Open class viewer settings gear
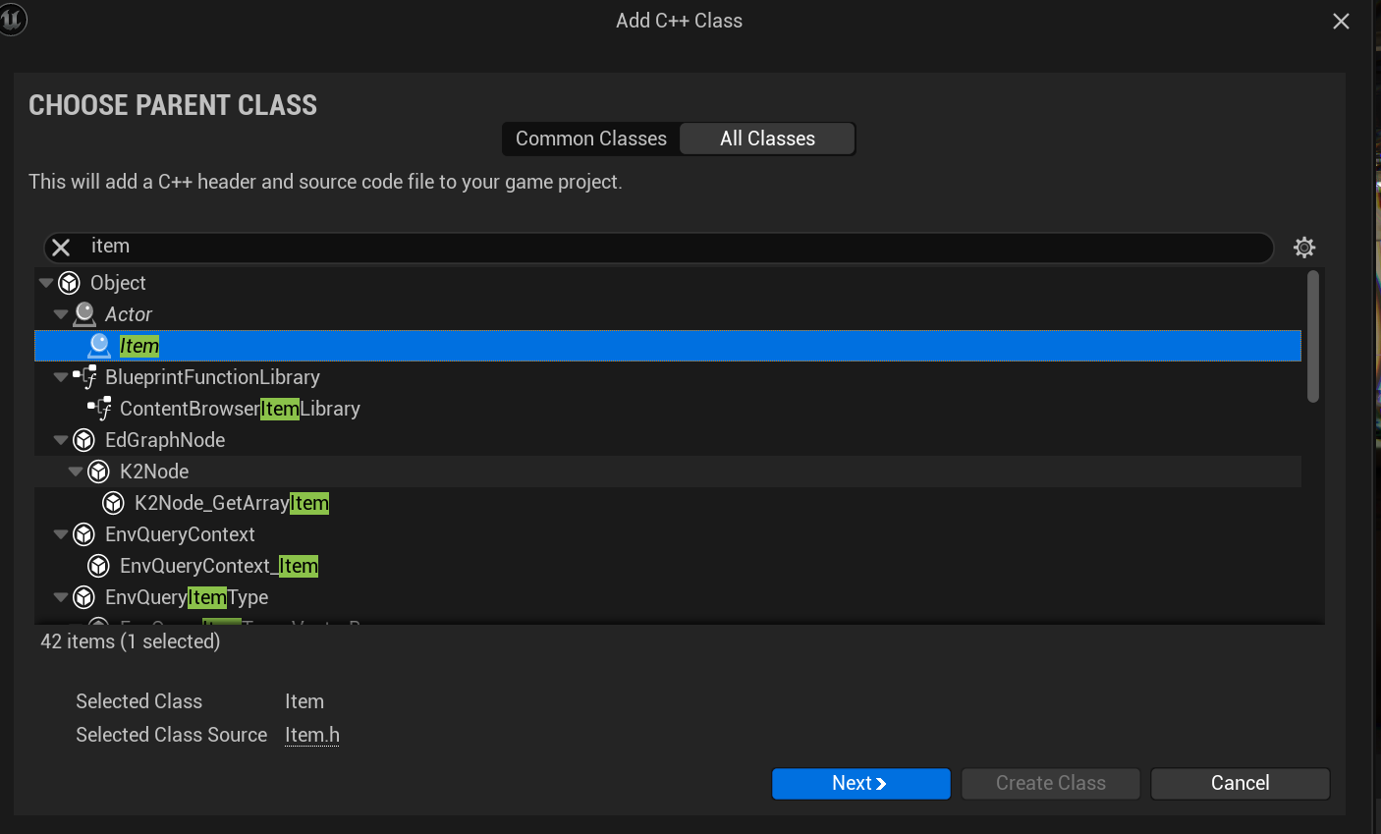Screen dimensions: 1381x834 coord(1304,248)
